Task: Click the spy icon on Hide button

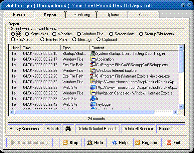Action: click(90, 142)
